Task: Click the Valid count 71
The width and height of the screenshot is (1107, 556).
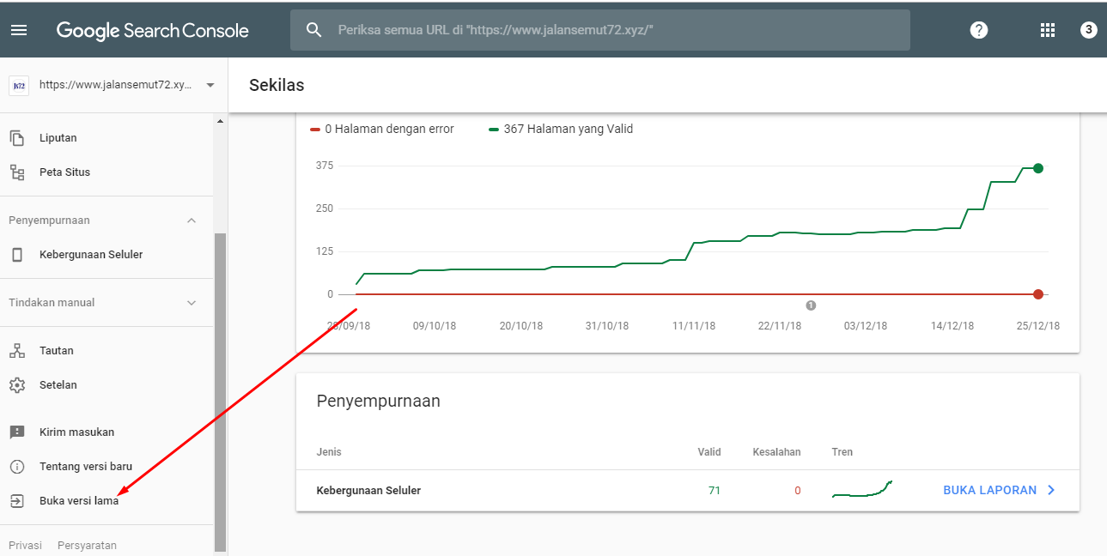Action: click(714, 491)
